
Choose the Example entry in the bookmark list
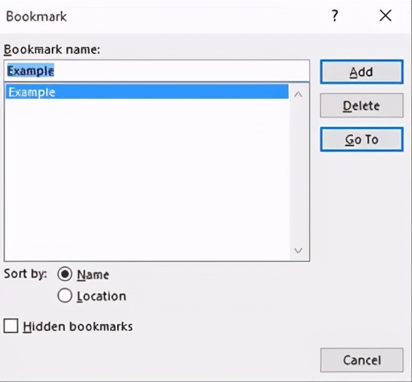tap(147, 92)
